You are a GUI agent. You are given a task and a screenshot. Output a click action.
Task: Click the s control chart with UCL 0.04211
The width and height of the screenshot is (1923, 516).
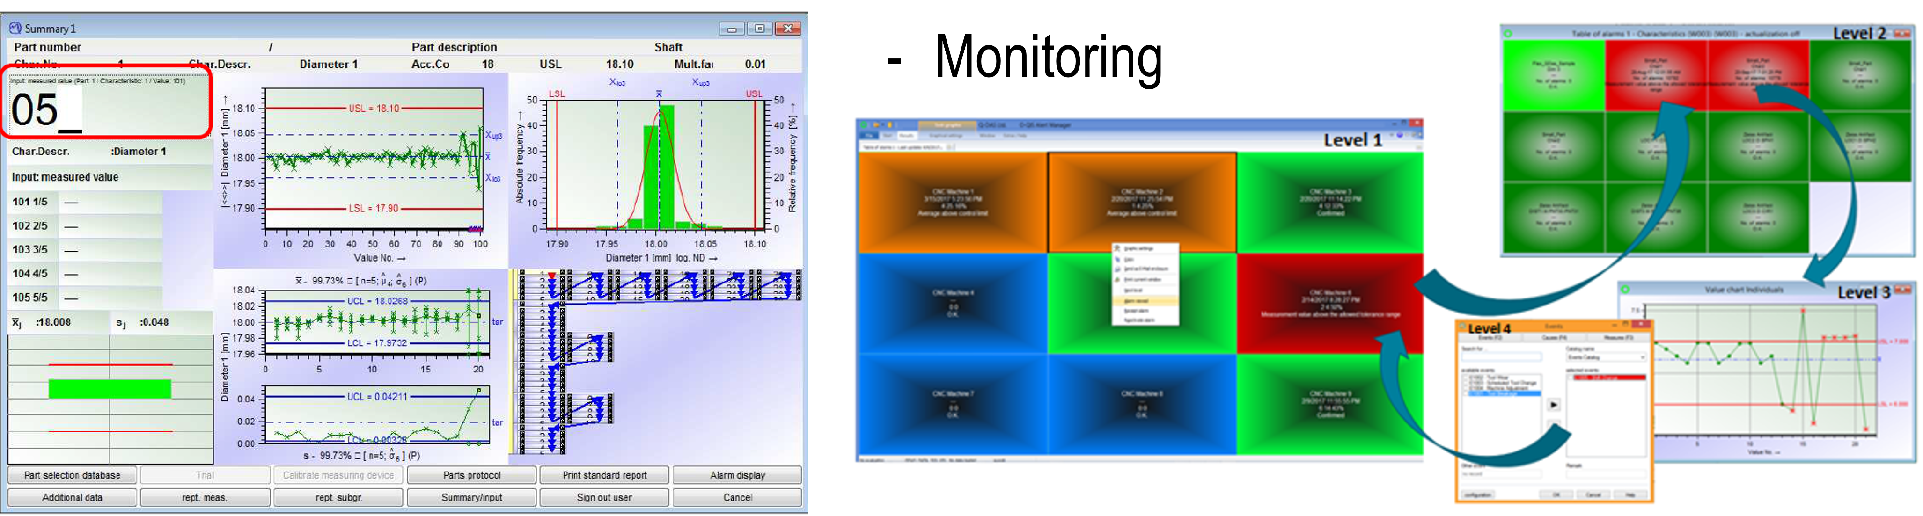[x=378, y=415]
